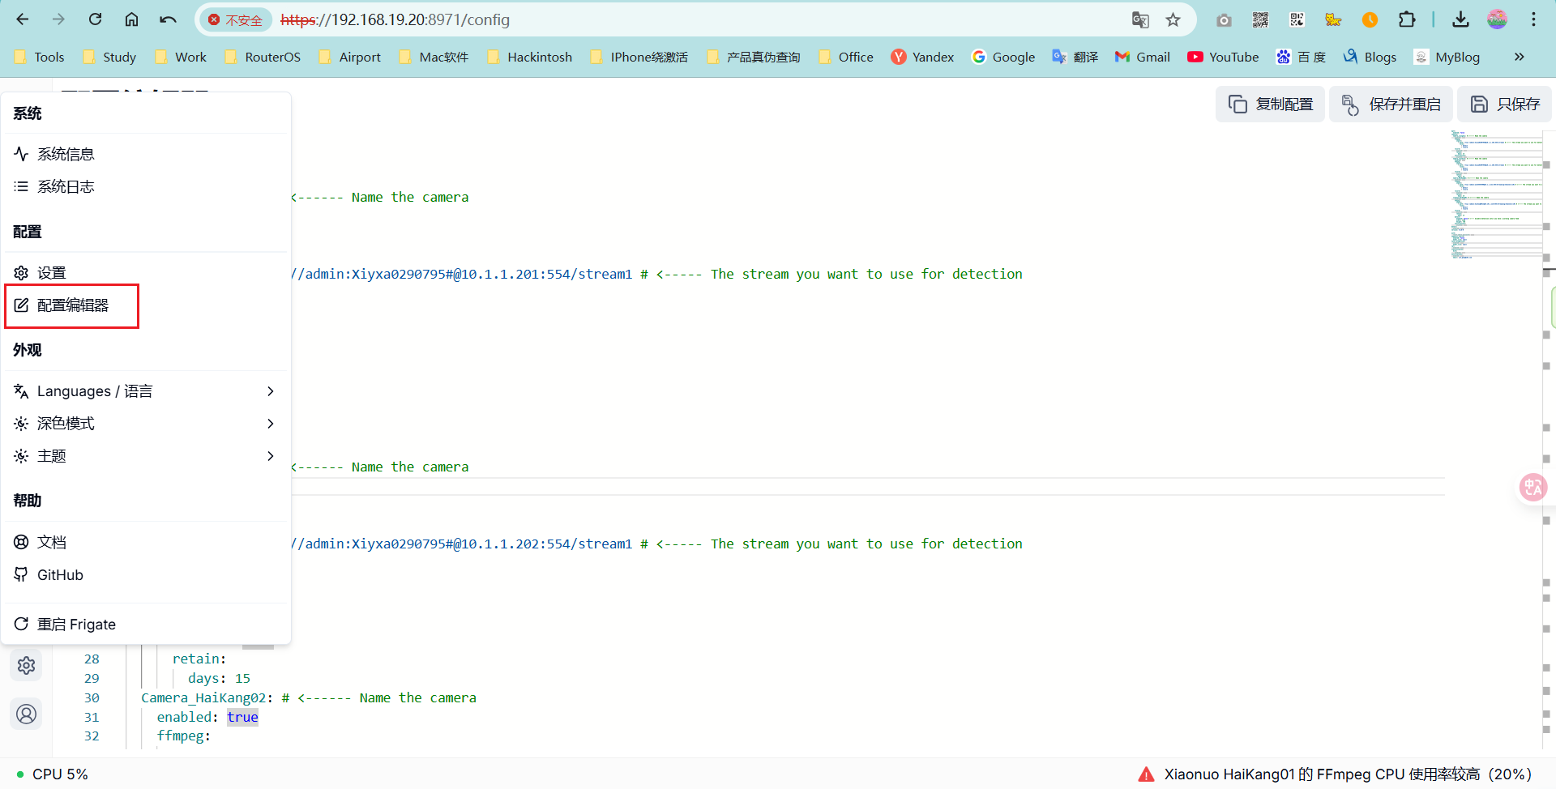Select 配置编辑器 config editor menu item
Screen dimensions: 1556x789
click(x=146, y=305)
